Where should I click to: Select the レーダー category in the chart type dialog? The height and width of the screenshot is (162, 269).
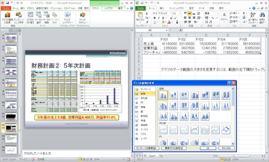click(145, 139)
